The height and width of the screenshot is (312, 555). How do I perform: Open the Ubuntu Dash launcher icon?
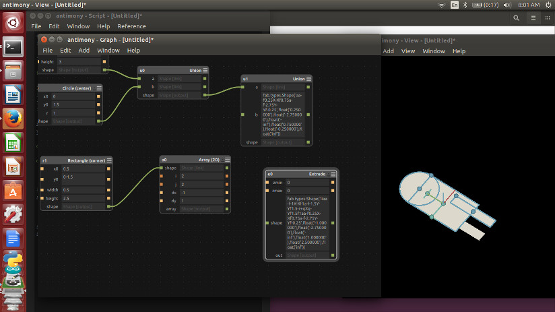point(13,23)
